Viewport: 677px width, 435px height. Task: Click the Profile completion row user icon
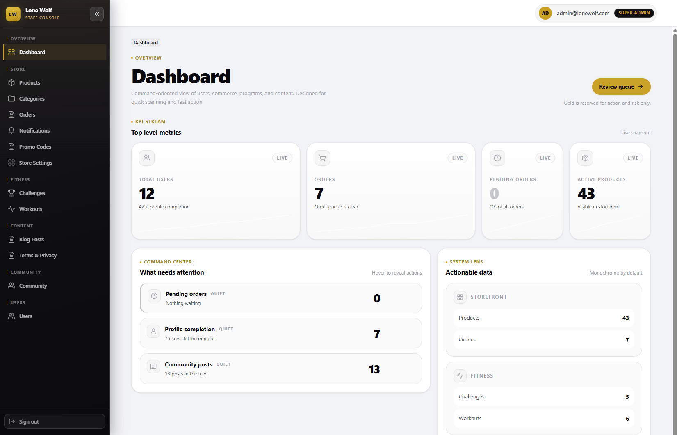pos(153,331)
